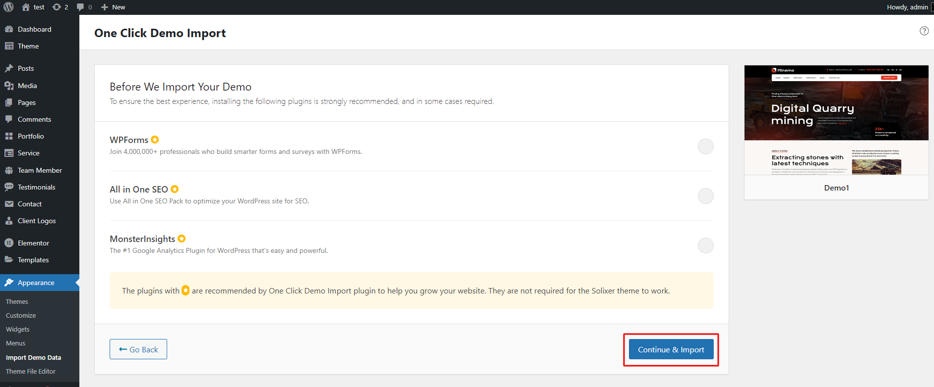Click the star badge next to WPForms
This screenshot has width=934, height=387.
coord(155,140)
